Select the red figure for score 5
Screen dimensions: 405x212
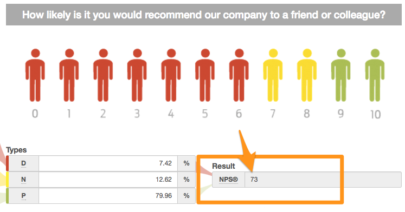tap(205, 75)
